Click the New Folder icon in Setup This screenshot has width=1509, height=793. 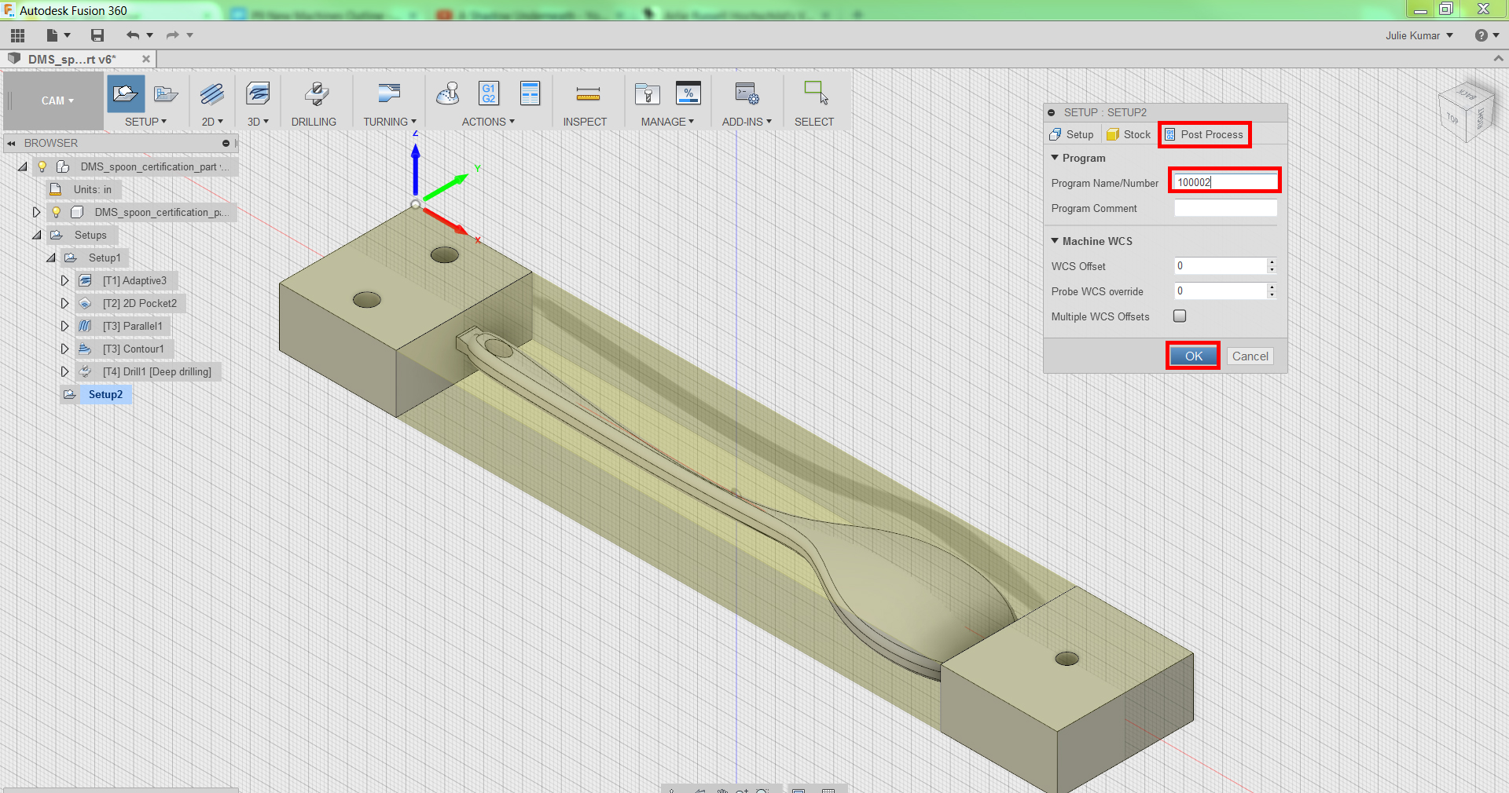pyautogui.click(x=166, y=94)
